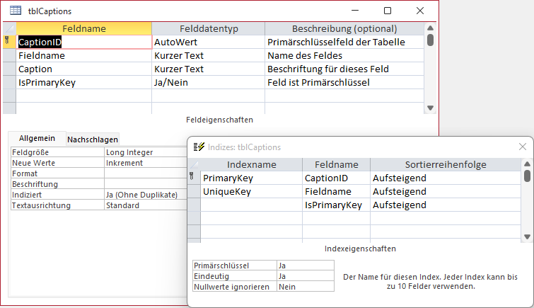Open Aufsteigend sort order for CaptionID
Image resolution: width=534 pixels, height=308 pixels.
pyautogui.click(x=446, y=178)
